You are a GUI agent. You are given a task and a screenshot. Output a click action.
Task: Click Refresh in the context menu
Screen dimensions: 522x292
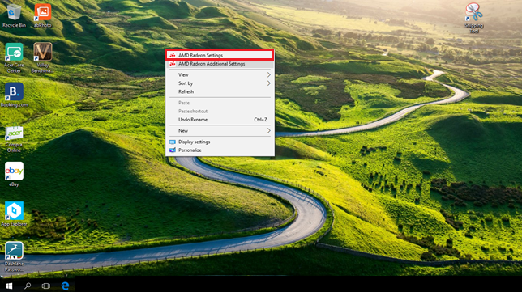[220, 91]
